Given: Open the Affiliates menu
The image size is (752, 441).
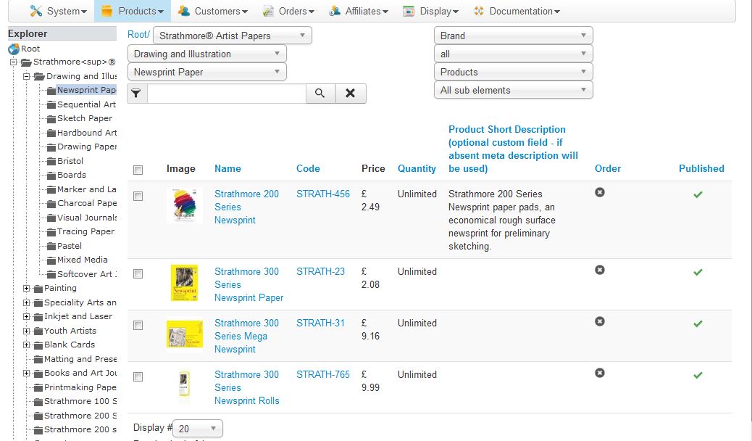Looking at the screenshot, I should 359,11.
